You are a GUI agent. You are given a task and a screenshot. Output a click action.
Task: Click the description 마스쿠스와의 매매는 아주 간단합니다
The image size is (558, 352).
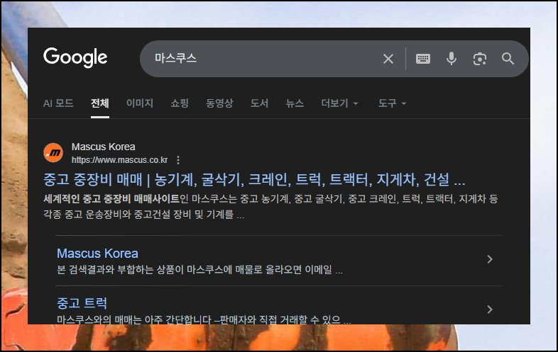coord(204,319)
